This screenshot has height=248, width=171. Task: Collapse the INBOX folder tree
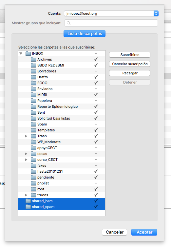(x=21, y=54)
